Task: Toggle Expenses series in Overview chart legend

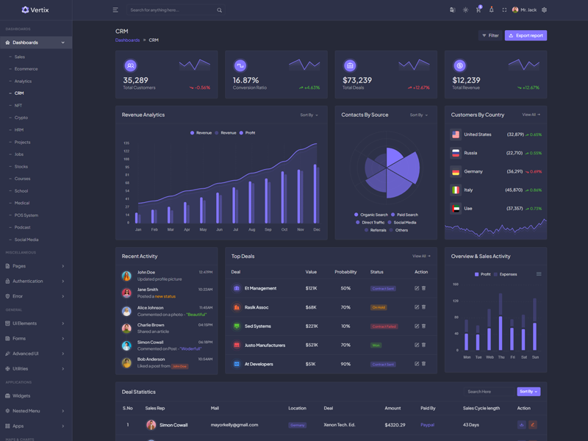Action: pos(504,274)
